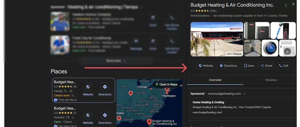
Task: Share the Budget Heating listing
Action: (266, 66)
